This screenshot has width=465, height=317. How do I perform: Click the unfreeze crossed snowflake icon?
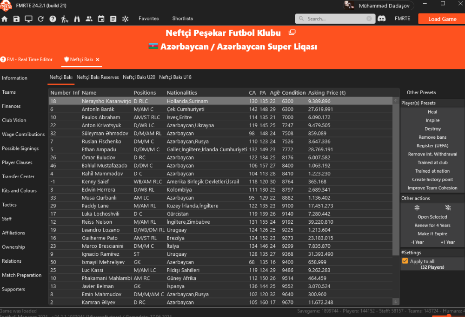click(x=448, y=207)
